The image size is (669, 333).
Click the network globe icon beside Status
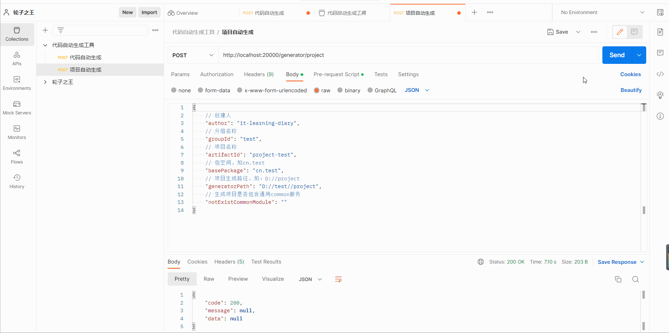(x=481, y=262)
